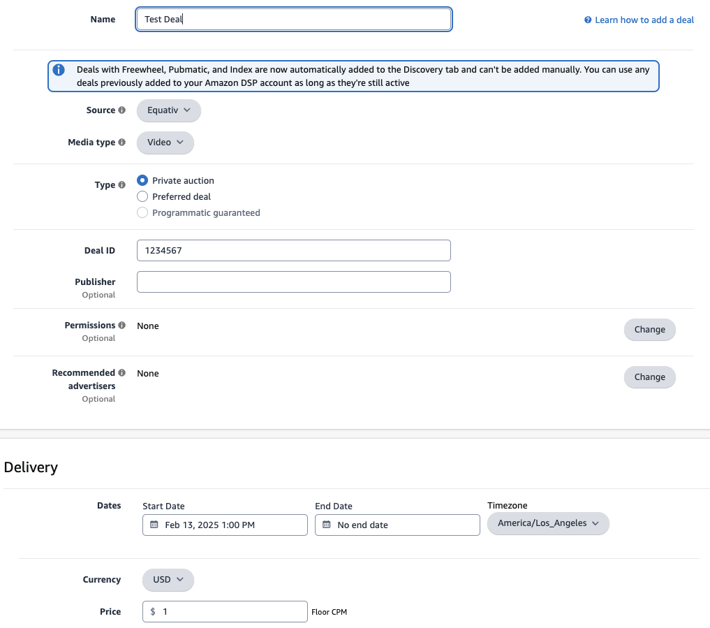Click the Deal ID field with 1234567

pos(293,251)
